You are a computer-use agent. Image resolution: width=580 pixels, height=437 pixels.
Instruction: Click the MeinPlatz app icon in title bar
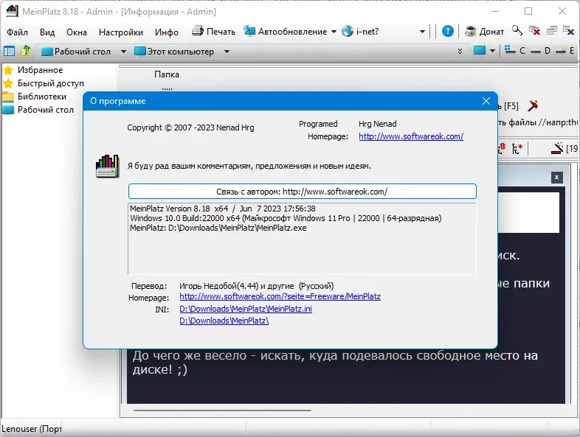[x=13, y=11]
